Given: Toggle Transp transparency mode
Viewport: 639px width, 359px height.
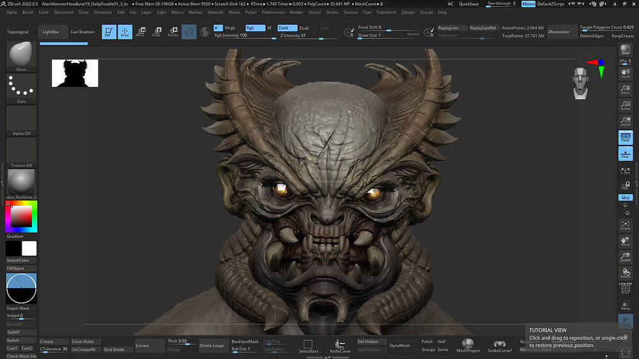Looking at the screenshot, I should coord(625,305).
